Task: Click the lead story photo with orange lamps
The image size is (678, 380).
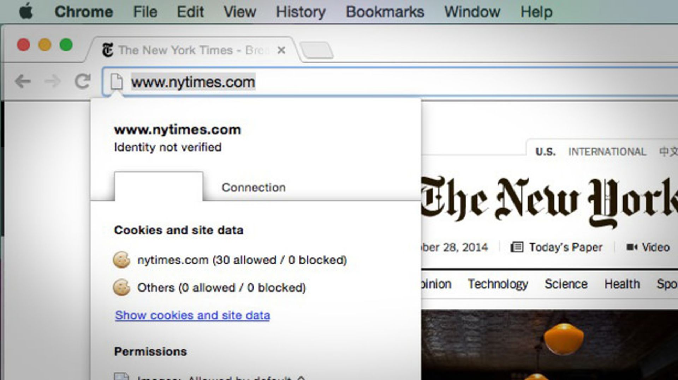Action: pyautogui.click(x=549, y=345)
